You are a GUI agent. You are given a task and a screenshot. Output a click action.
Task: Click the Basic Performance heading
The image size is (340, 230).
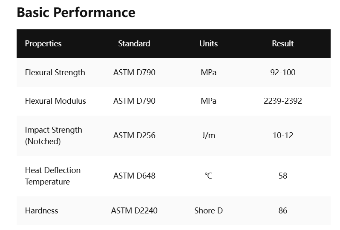pos(76,12)
